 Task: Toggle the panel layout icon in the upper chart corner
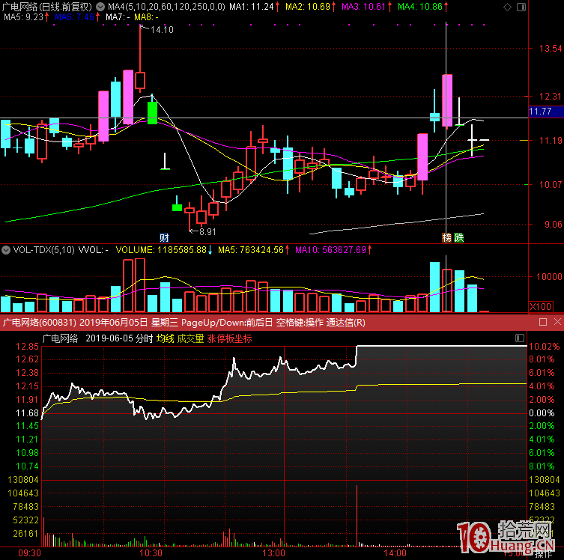(521, 7)
